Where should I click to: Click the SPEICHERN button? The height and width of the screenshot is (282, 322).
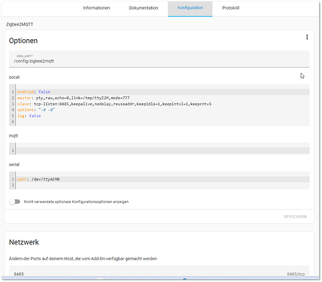tap(296, 217)
